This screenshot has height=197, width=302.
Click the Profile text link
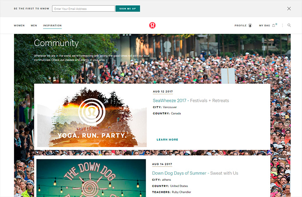click(x=240, y=25)
